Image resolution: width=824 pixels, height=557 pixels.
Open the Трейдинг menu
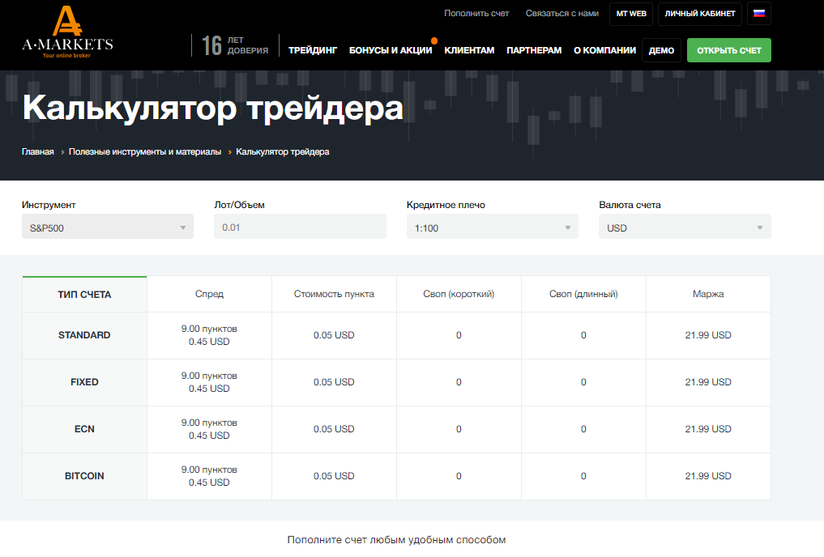coord(313,50)
